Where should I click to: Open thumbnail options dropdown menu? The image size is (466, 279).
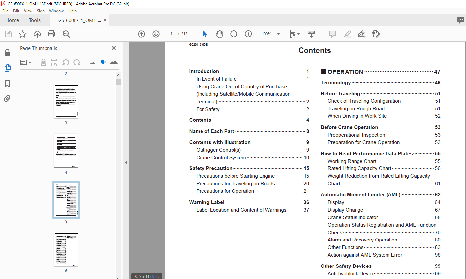[26, 62]
